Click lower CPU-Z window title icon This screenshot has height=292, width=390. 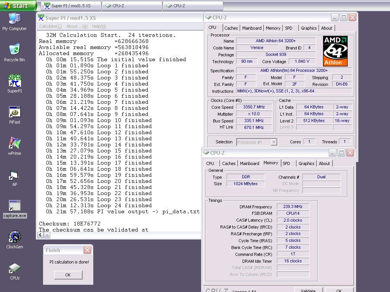pos(206,152)
